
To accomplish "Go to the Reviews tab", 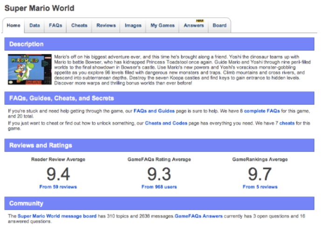I will pos(106,26).
